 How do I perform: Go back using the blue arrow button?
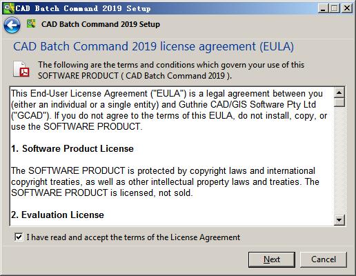12,25
